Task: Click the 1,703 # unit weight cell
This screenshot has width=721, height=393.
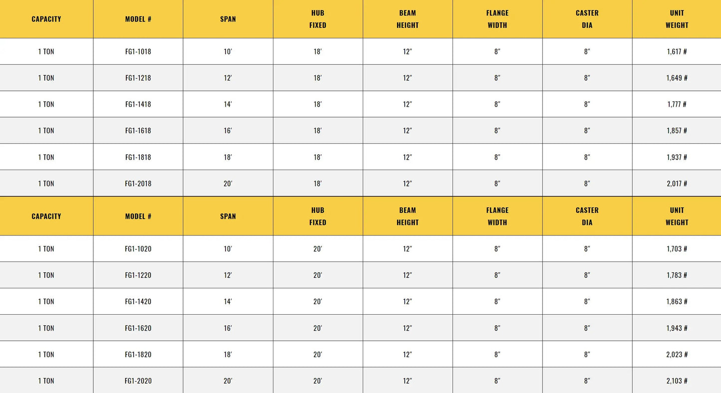Action: [x=677, y=249]
